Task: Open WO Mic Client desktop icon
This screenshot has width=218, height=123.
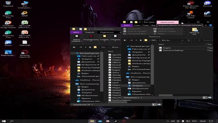Action: [191, 14]
